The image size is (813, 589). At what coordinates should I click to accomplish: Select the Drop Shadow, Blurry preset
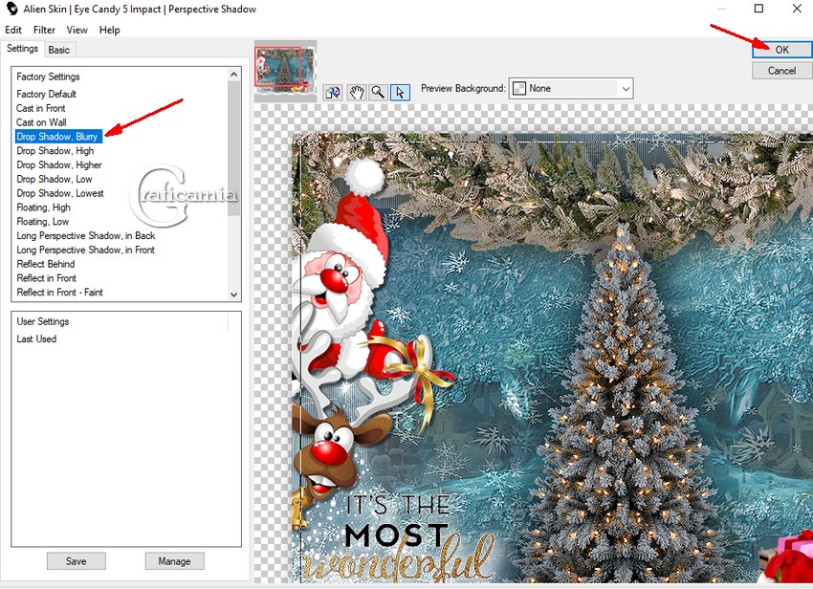57,137
